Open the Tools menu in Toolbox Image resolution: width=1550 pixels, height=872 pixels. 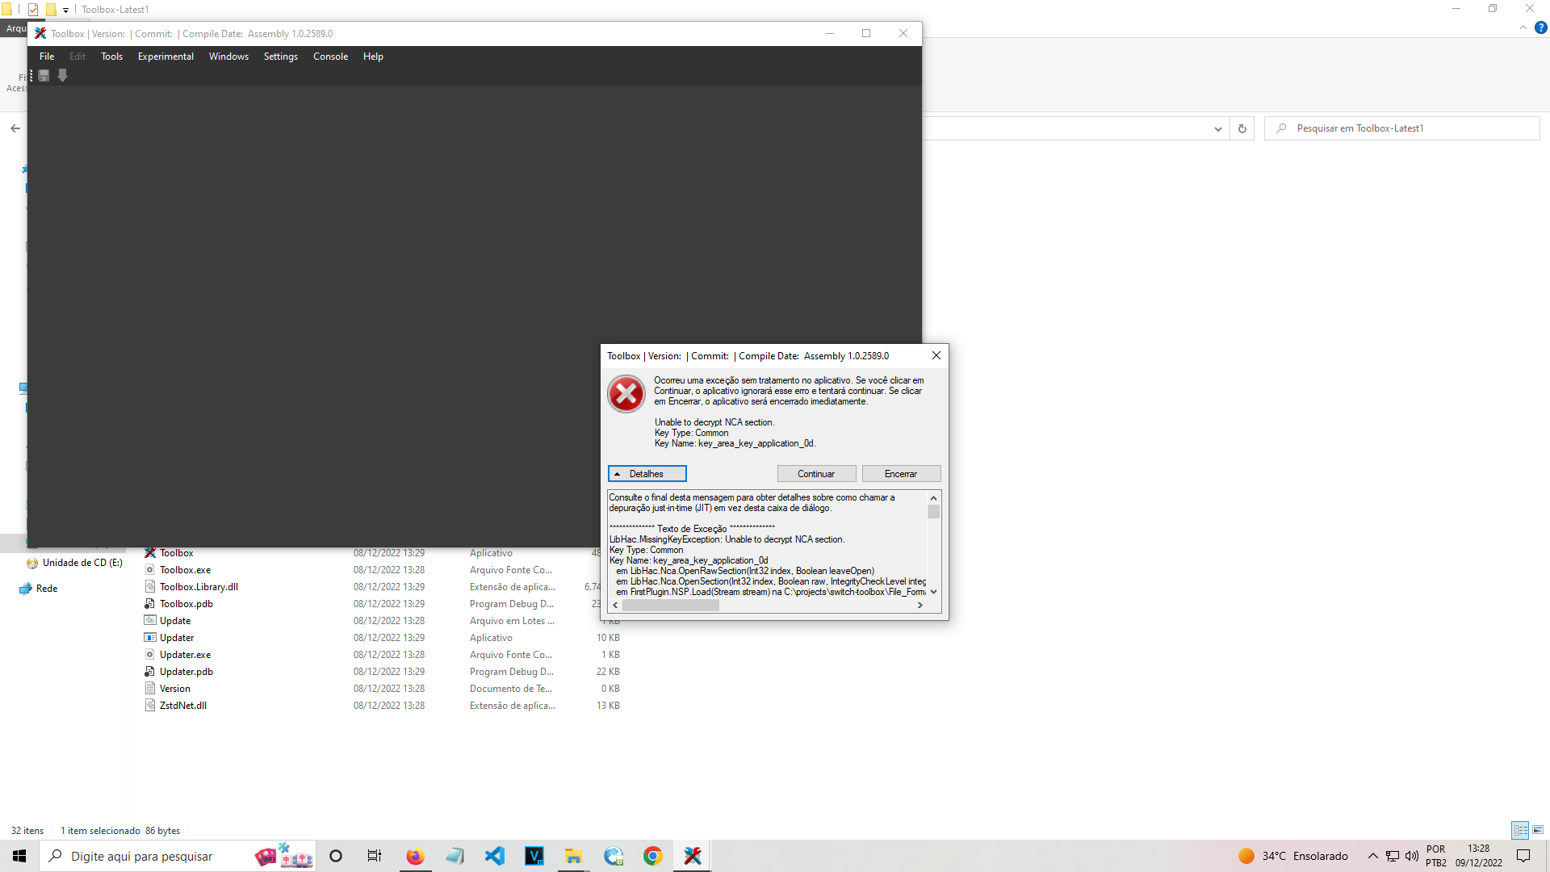click(111, 56)
